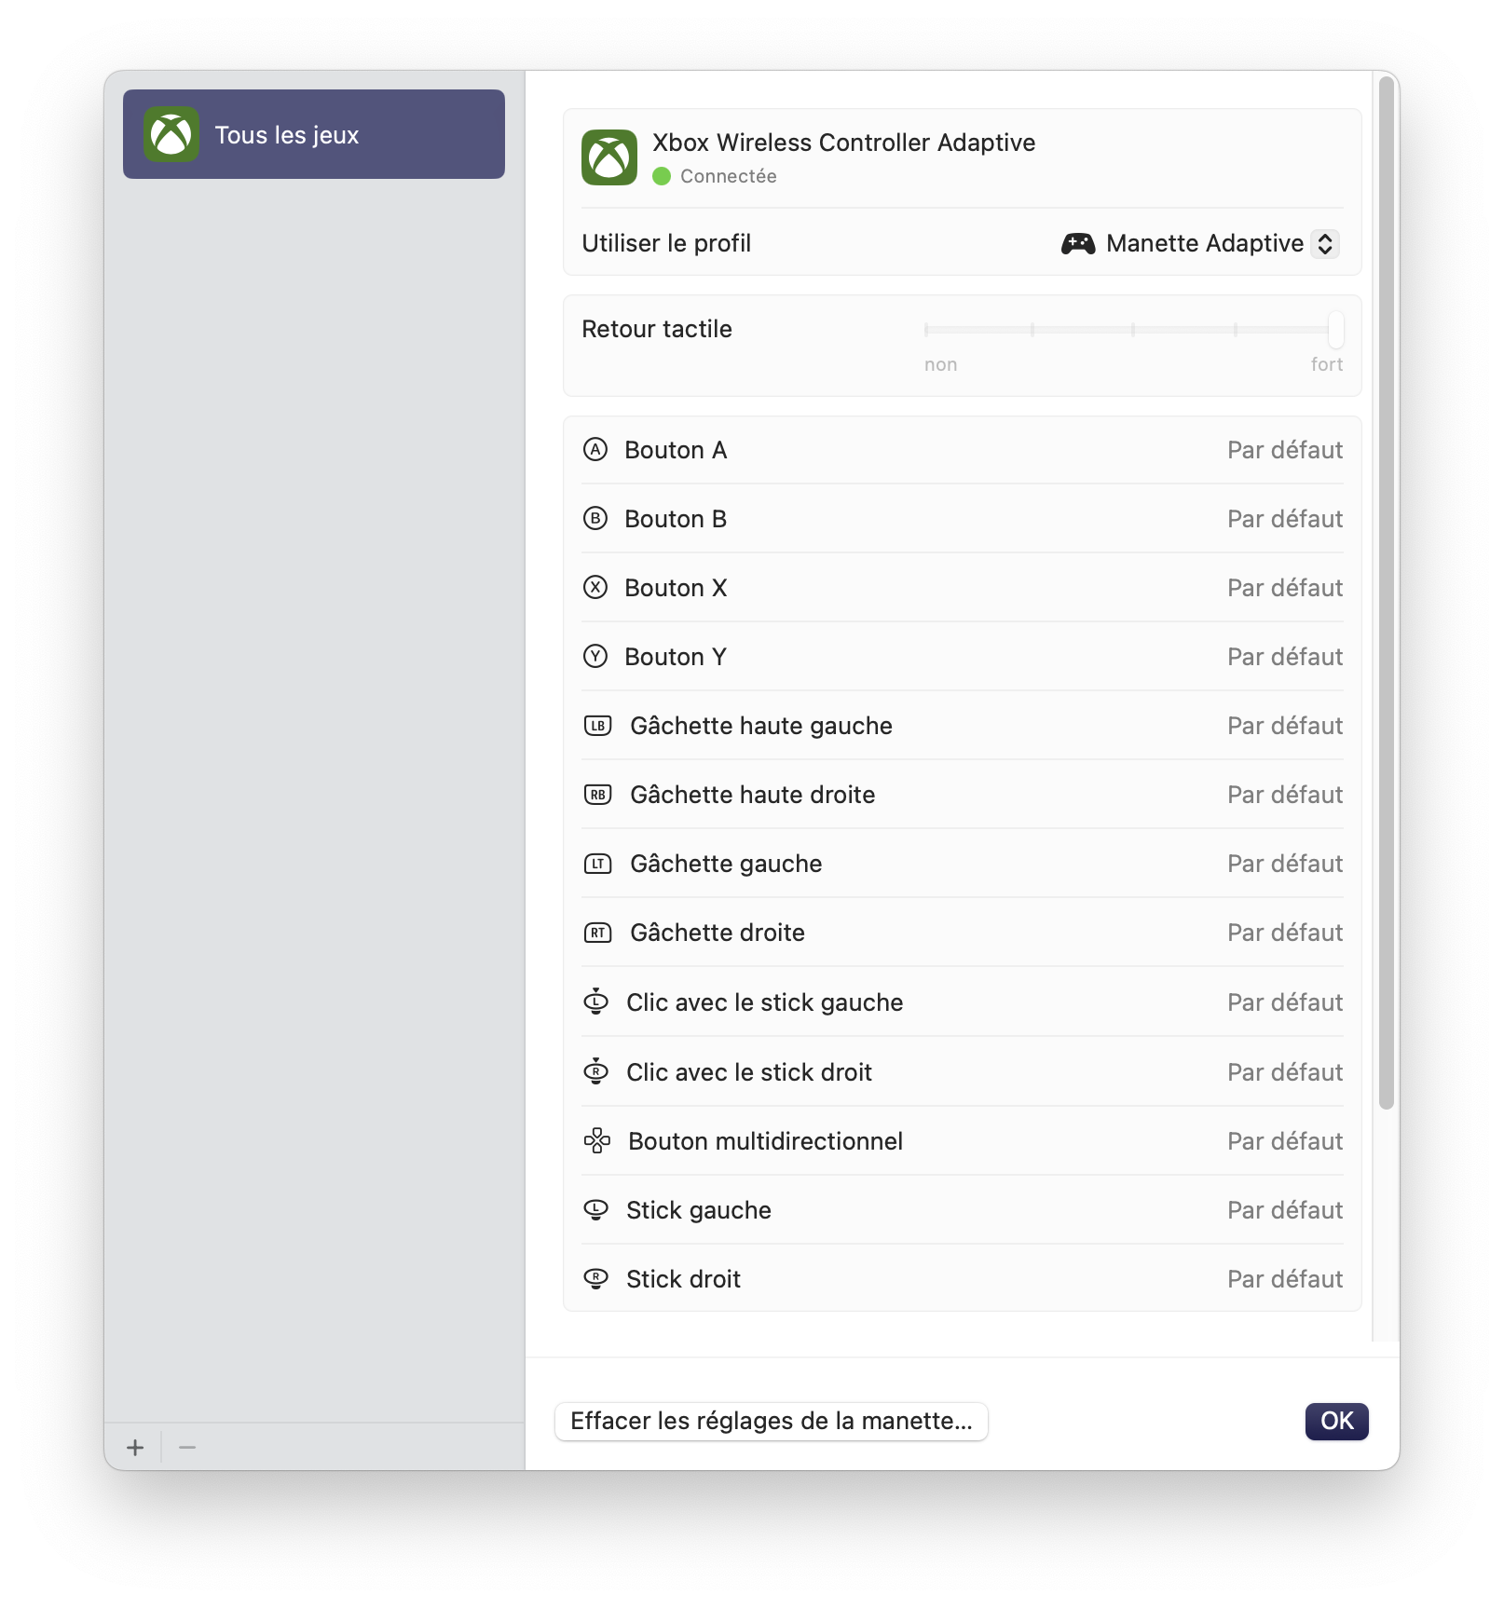
Task: Select Tous les jeux in sidebar
Action: coord(314,134)
